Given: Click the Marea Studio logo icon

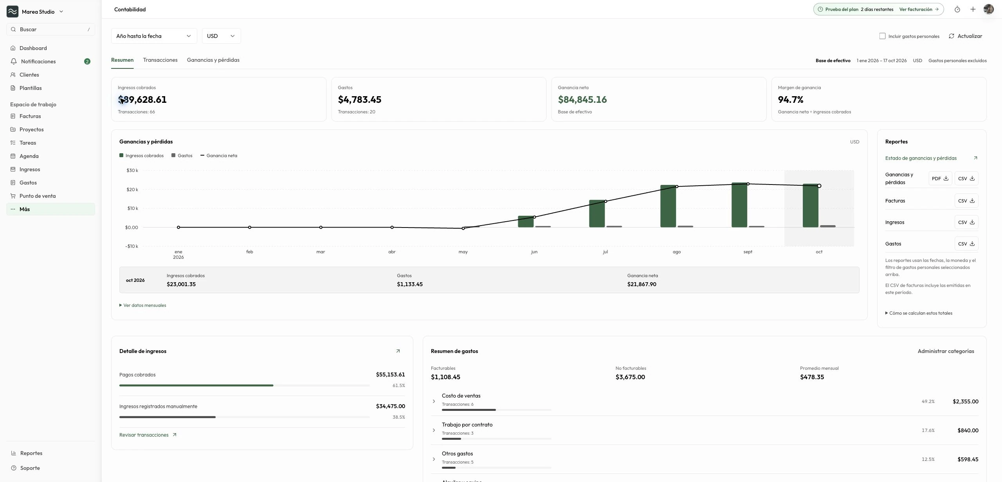Looking at the screenshot, I should pyautogui.click(x=13, y=12).
